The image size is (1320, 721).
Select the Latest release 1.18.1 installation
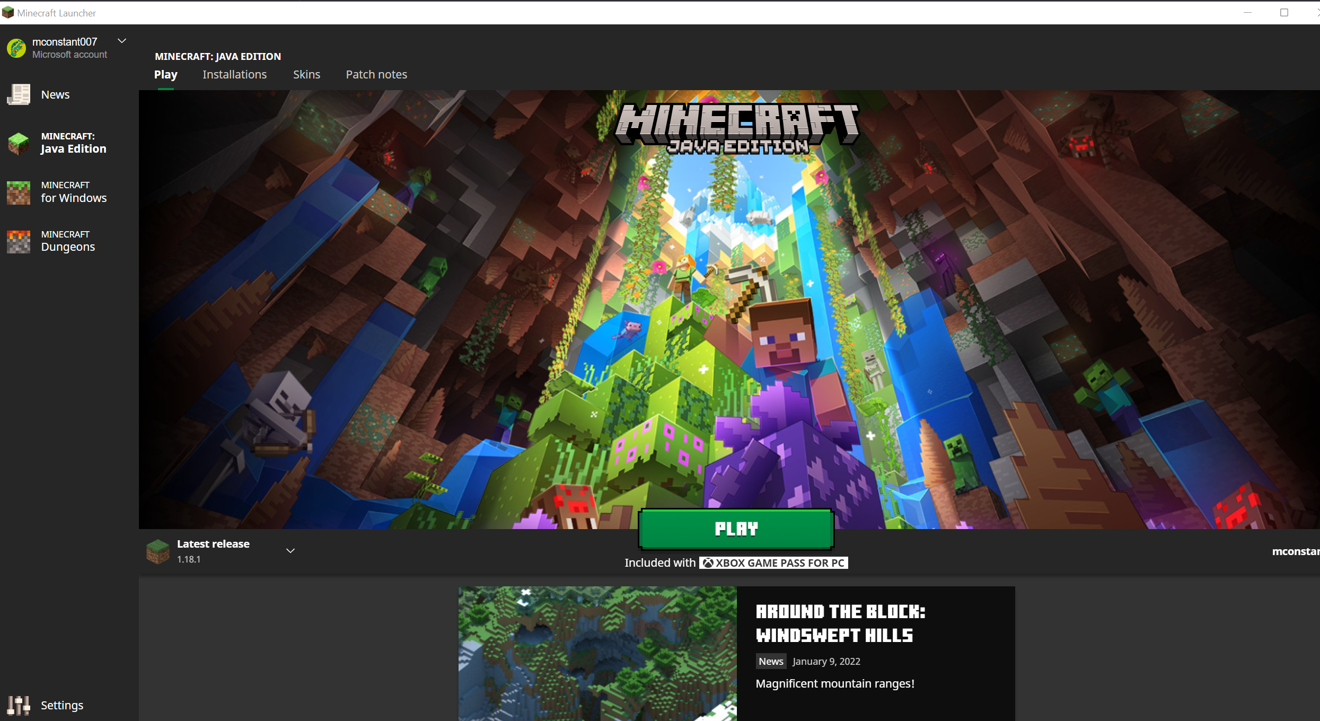221,551
